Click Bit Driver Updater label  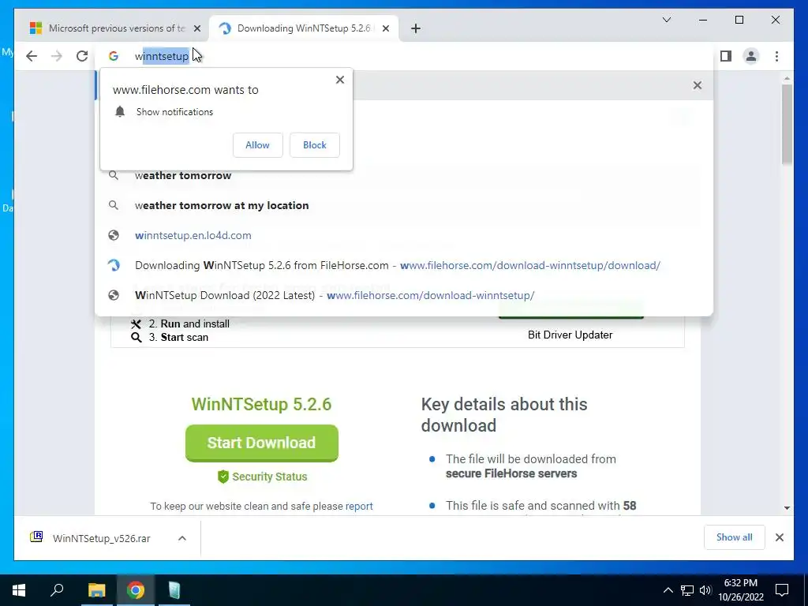(x=570, y=335)
